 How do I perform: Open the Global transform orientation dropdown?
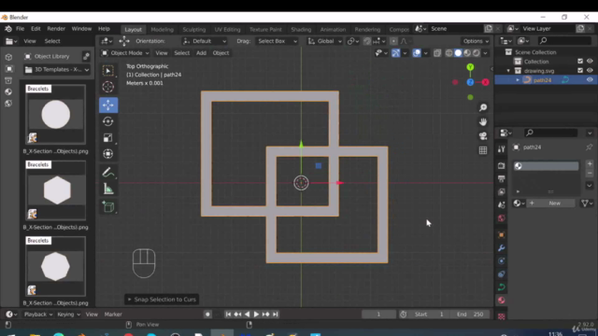pos(325,41)
